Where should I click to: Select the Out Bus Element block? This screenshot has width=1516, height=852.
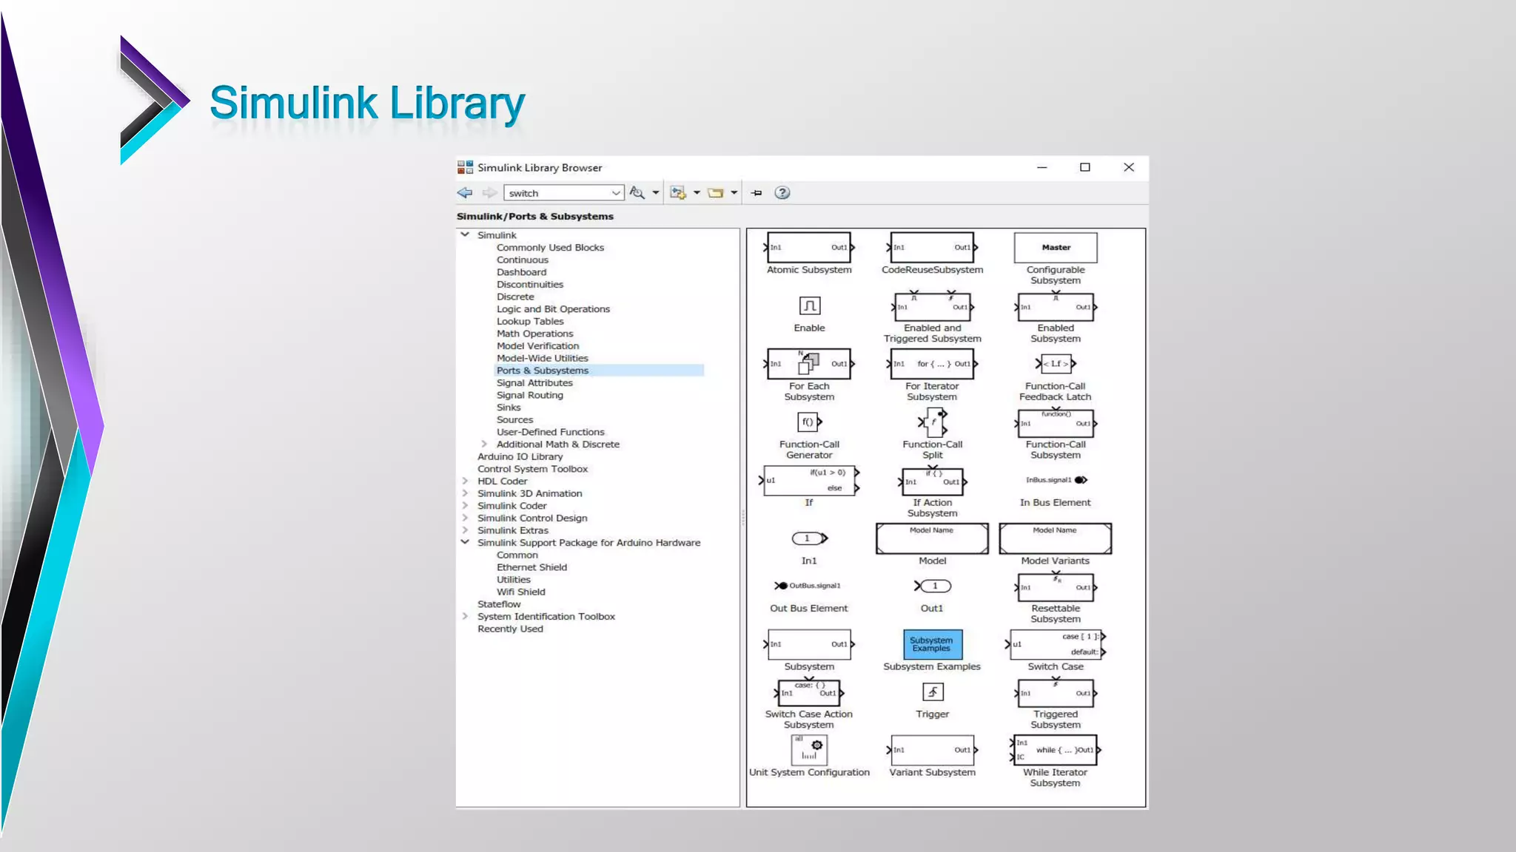pyautogui.click(x=808, y=586)
